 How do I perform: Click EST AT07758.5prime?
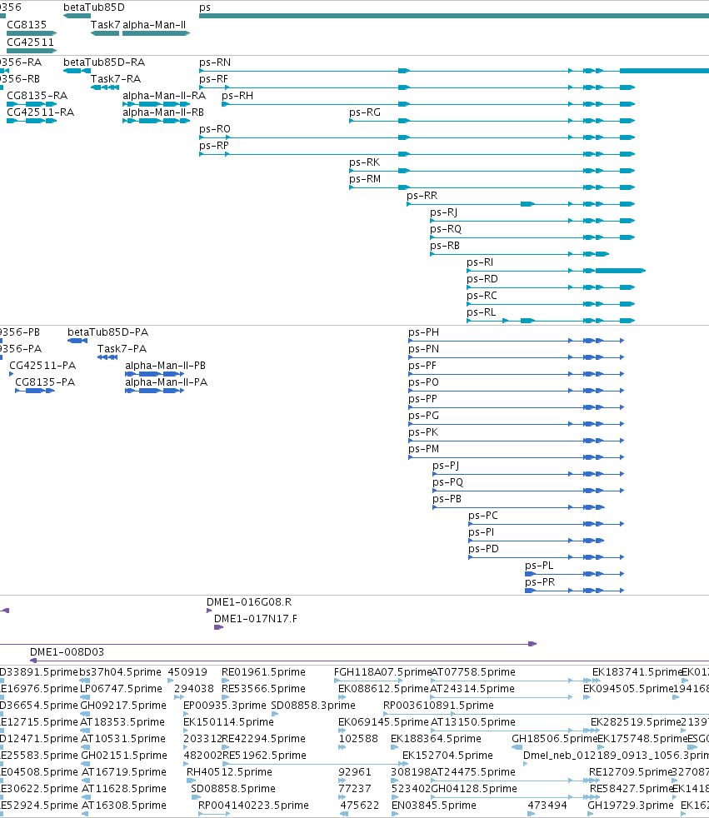click(x=473, y=672)
